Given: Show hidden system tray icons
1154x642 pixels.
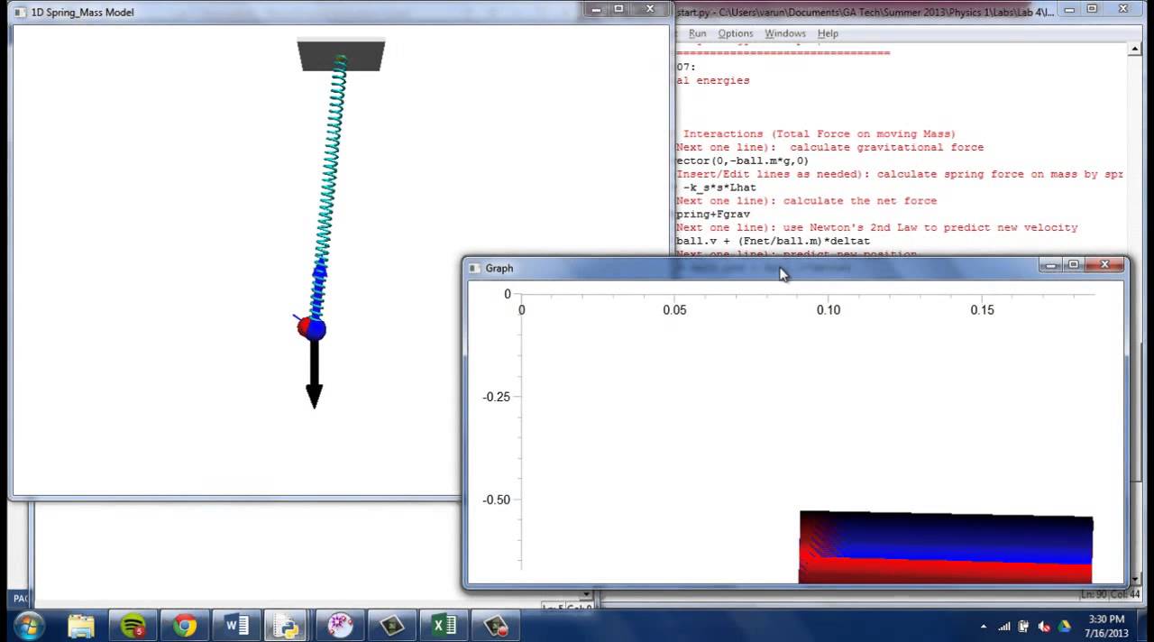Looking at the screenshot, I should point(983,627).
